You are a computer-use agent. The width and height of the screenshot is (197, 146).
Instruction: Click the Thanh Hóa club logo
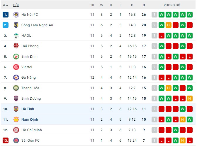[x=16, y=88]
